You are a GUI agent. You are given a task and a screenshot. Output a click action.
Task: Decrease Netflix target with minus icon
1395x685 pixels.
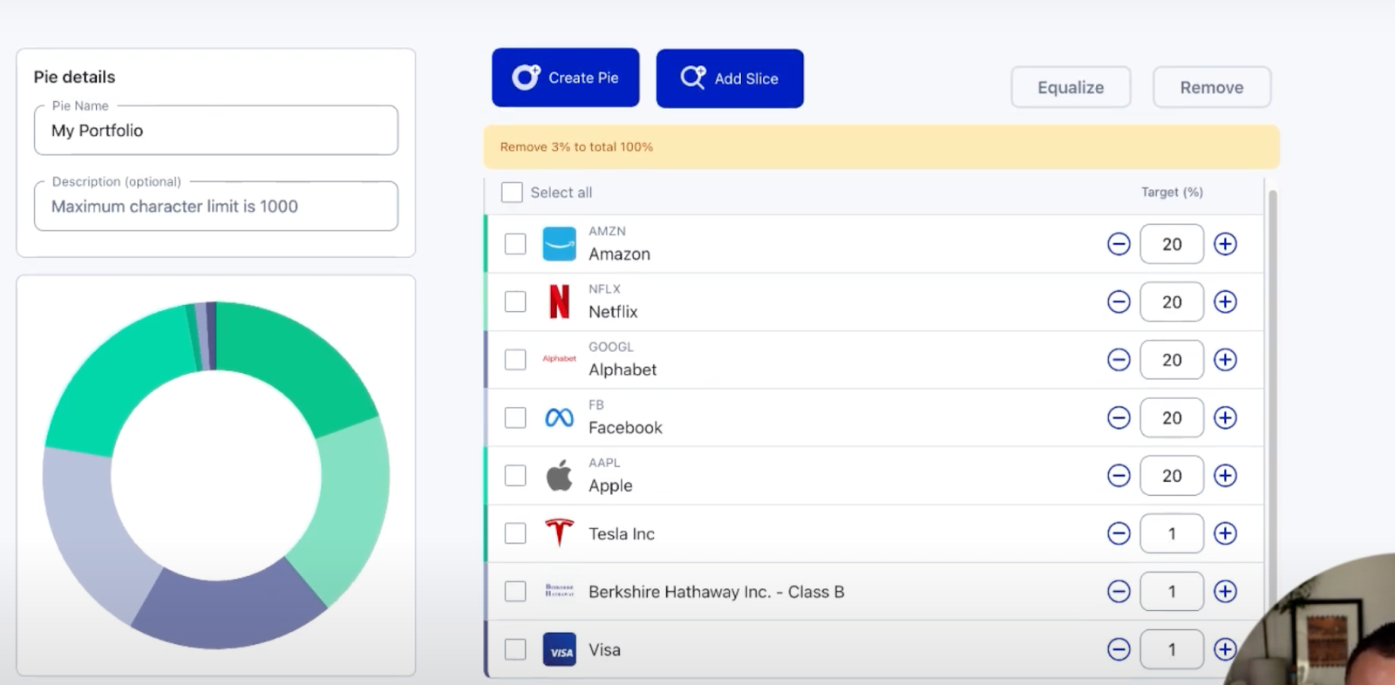point(1119,302)
